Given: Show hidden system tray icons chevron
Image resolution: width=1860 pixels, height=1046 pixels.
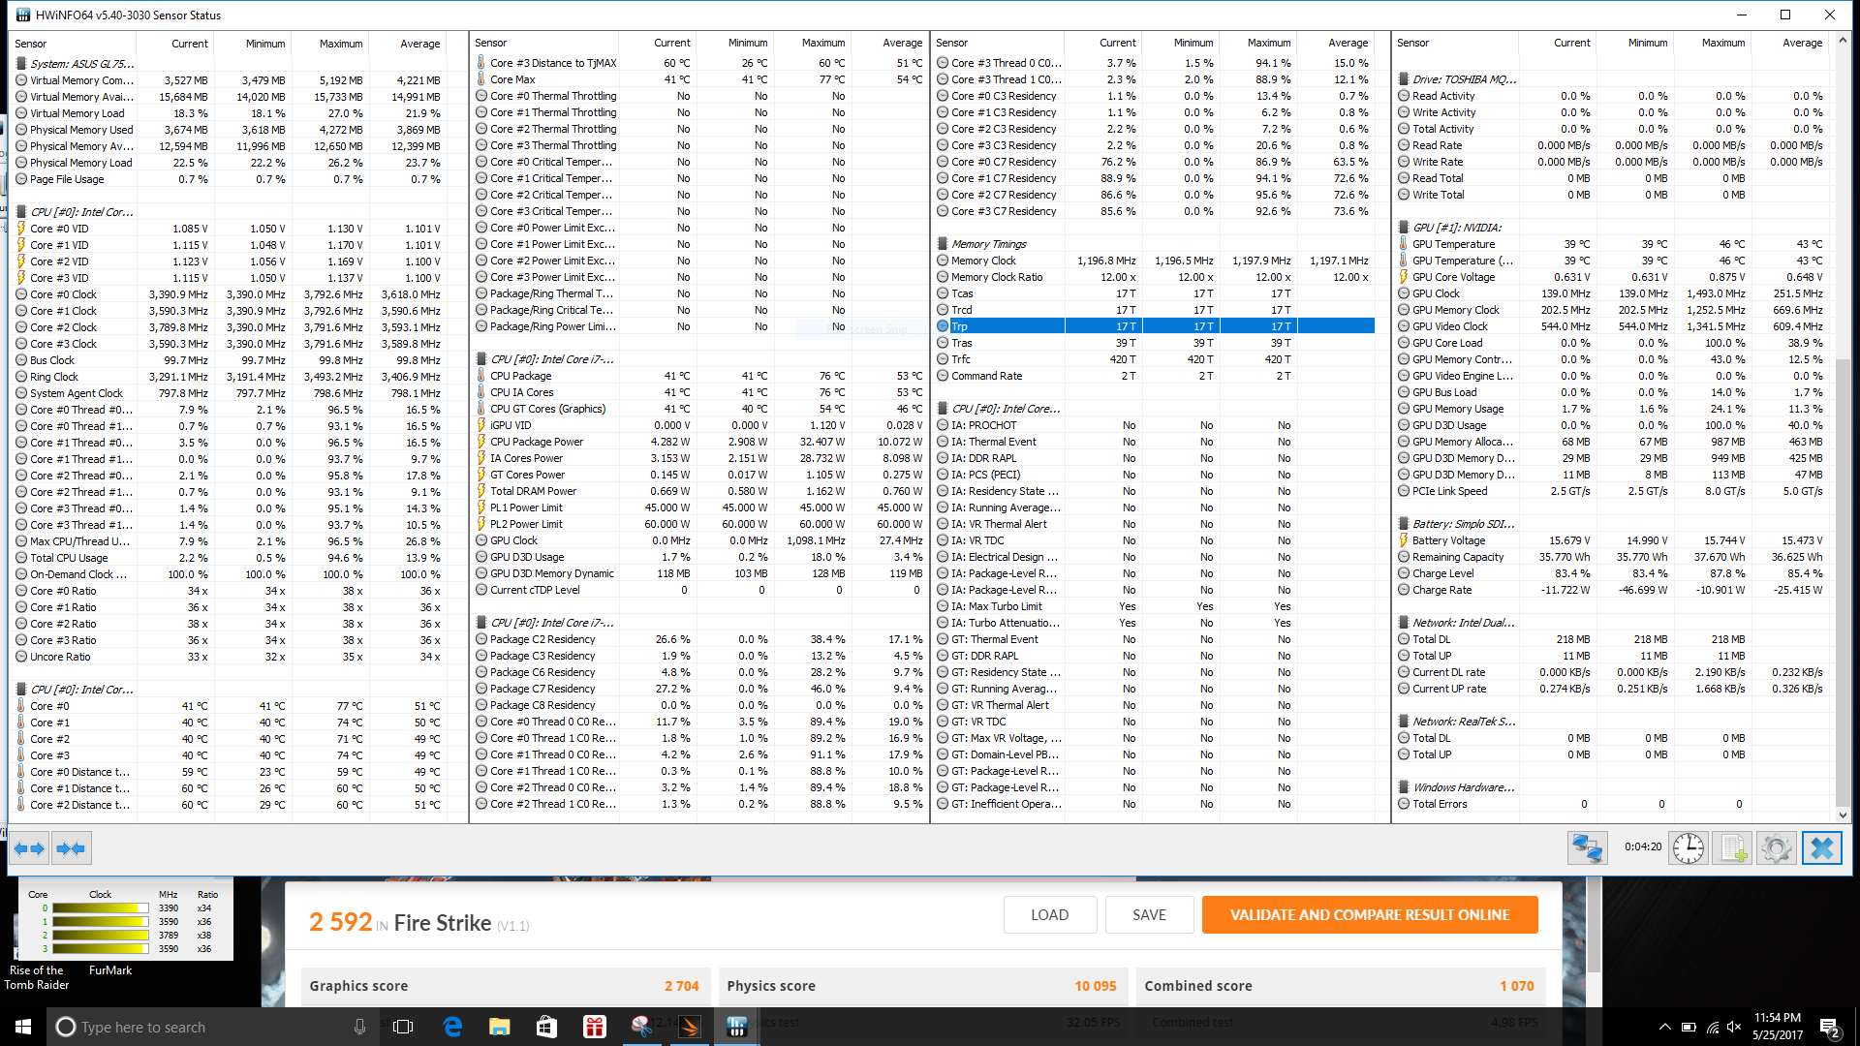Looking at the screenshot, I should [x=1664, y=1027].
